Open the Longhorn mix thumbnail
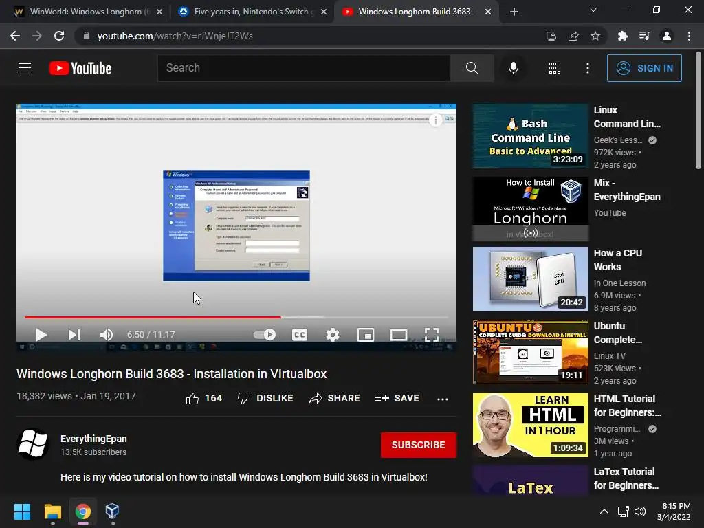The height and width of the screenshot is (528, 704). (x=530, y=209)
